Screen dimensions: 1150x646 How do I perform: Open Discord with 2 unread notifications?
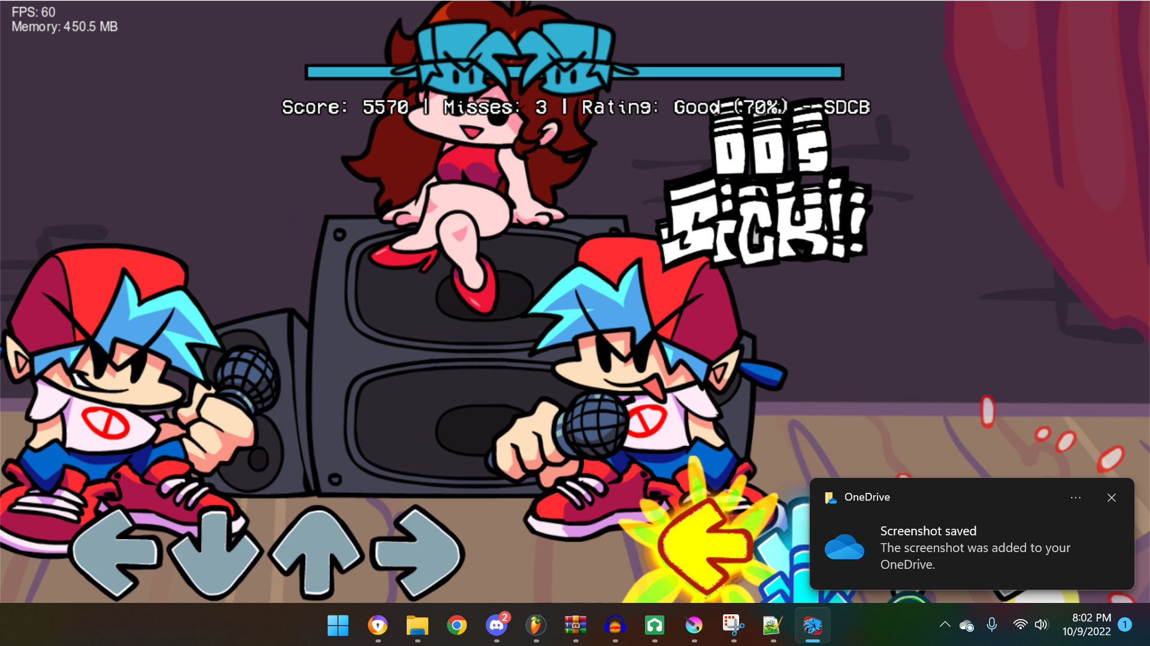[497, 625]
